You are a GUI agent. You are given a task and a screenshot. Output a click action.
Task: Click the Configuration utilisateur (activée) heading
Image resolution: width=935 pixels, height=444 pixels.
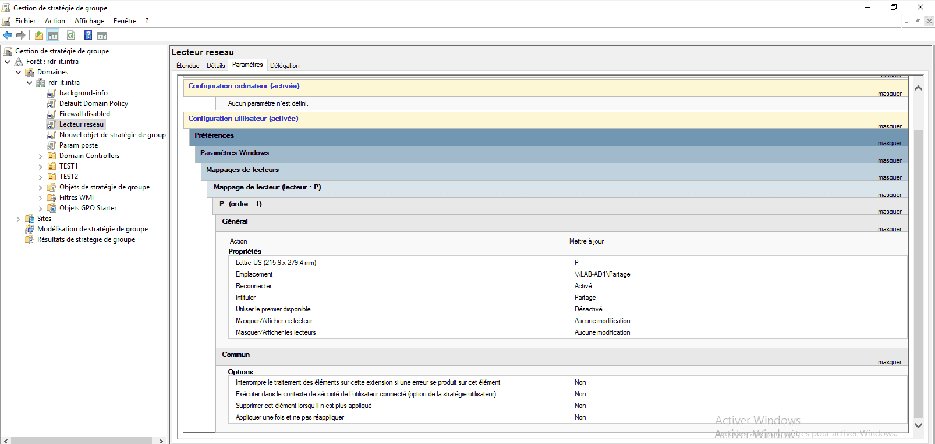243,119
